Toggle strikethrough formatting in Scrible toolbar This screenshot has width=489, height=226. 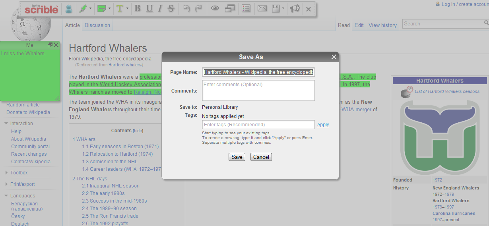click(171, 8)
